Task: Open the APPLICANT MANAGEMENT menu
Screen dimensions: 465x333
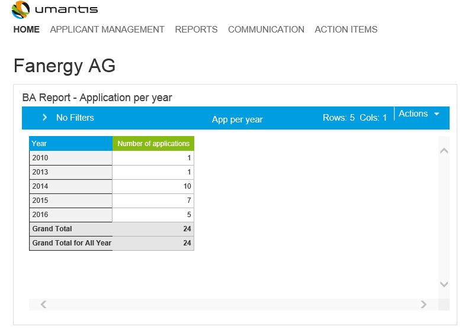Action: [x=107, y=30]
